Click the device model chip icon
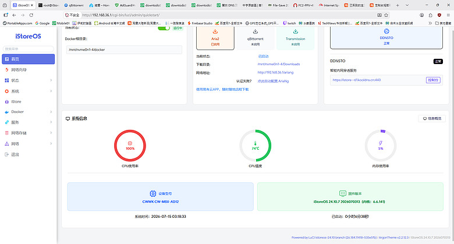The image size is (454, 244). (153, 193)
